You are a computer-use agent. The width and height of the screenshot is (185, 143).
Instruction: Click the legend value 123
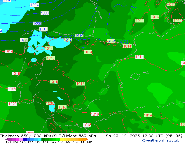tap(15, 142)
